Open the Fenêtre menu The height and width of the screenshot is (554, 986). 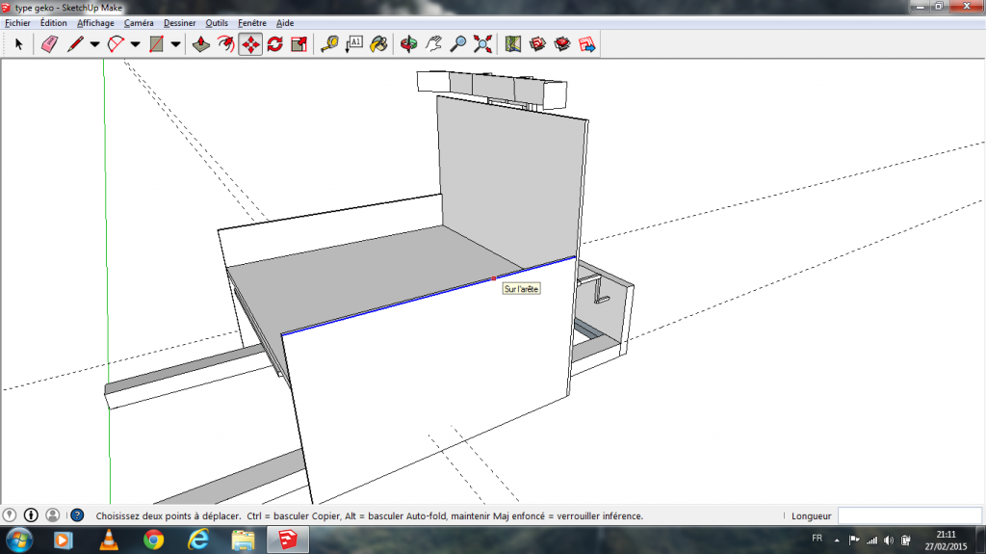(252, 23)
